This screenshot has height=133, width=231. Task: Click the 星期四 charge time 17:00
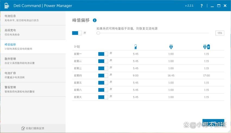[206, 76]
